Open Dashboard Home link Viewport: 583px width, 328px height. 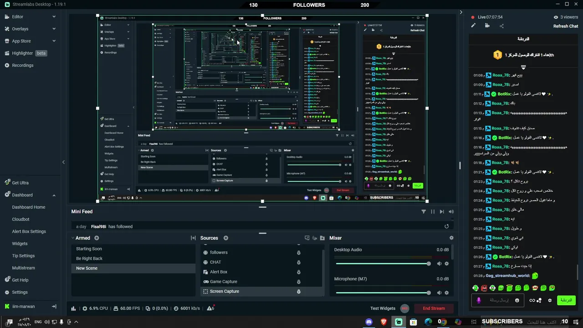29,207
